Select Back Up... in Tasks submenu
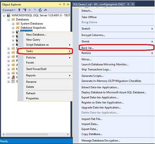155x144 pixels. pos(117,48)
